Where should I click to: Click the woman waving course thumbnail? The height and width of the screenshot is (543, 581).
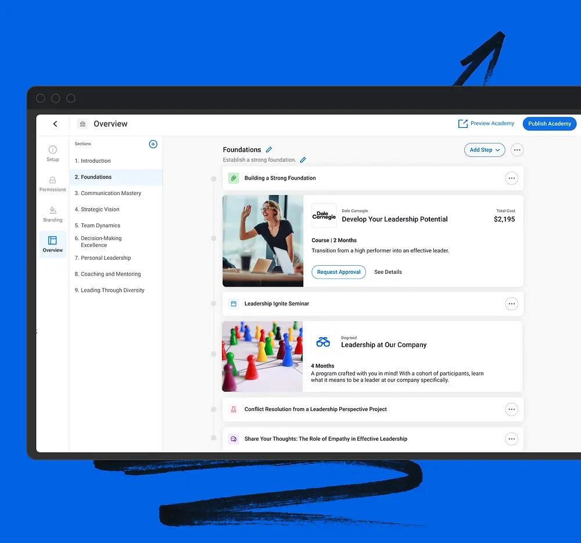(x=263, y=241)
